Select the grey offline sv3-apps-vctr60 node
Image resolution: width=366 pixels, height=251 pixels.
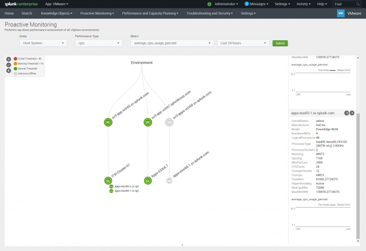(169, 122)
